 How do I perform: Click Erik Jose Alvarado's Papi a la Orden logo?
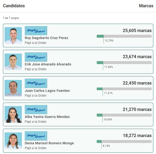(x=36, y=57)
